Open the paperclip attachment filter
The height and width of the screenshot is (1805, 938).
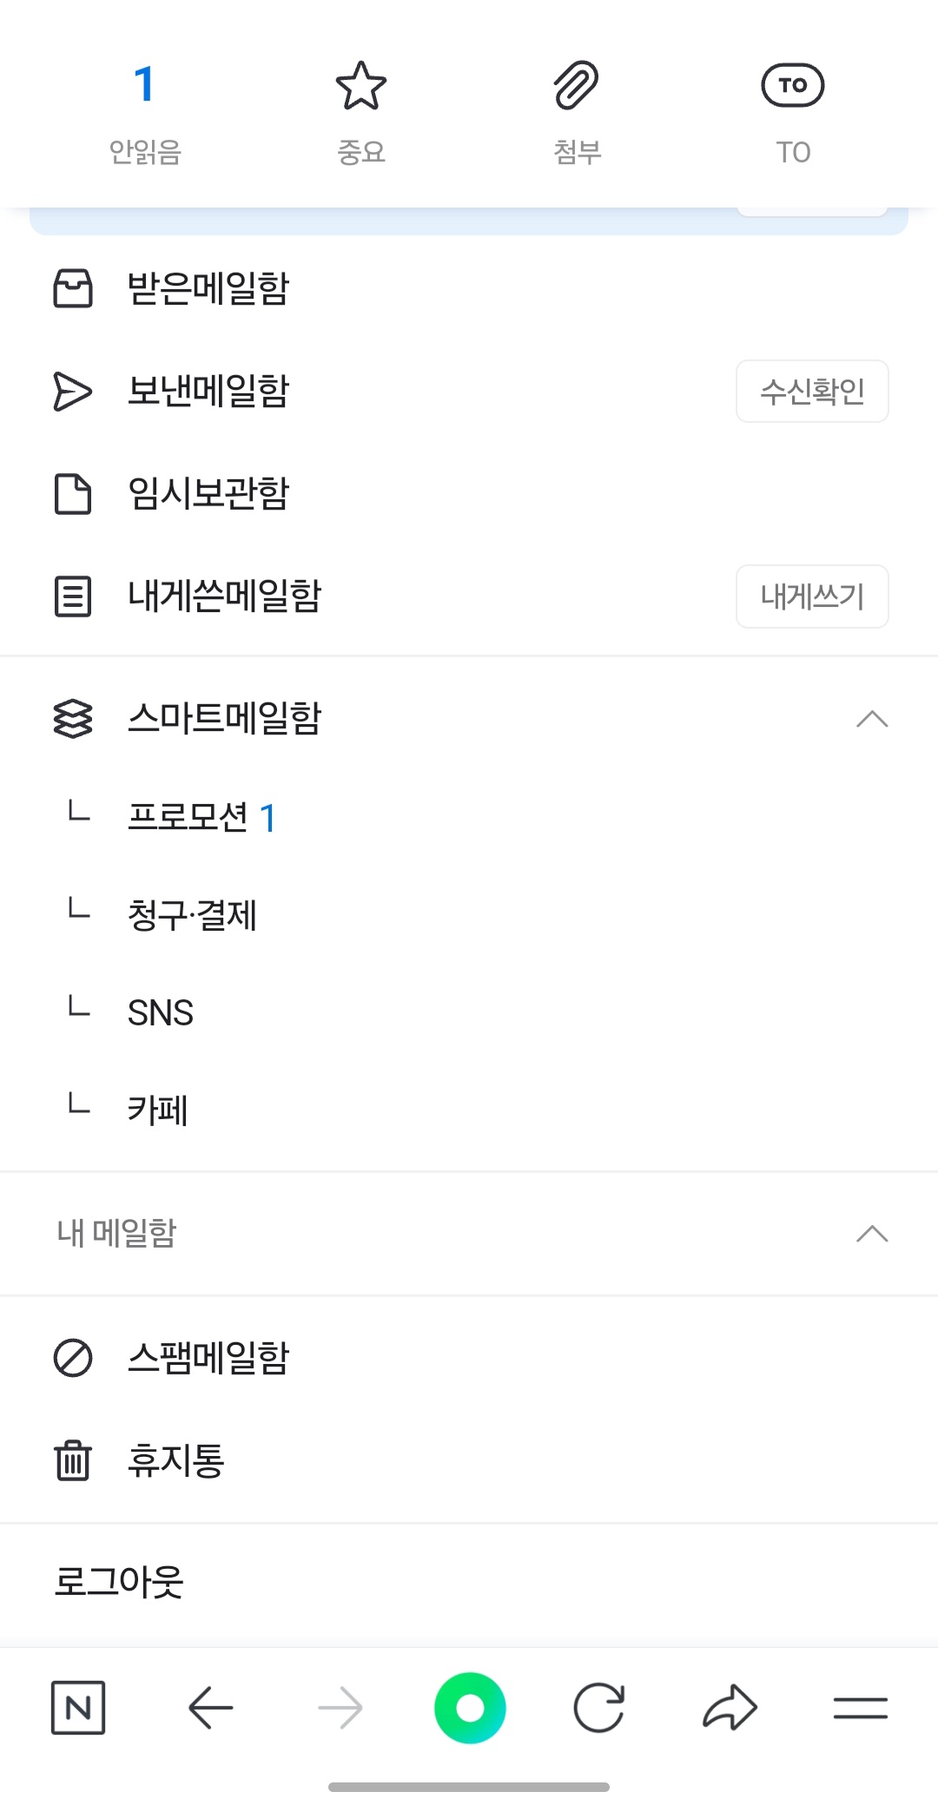[x=577, y=86]
